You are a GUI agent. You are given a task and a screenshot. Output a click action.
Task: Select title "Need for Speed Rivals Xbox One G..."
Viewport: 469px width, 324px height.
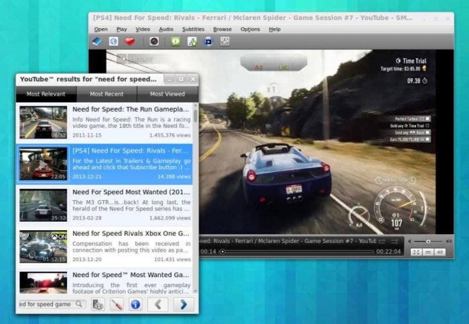(x=131, y=233)
